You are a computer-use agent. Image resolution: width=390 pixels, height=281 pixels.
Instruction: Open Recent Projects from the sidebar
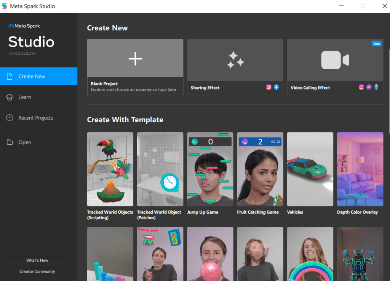click(35, 118)
